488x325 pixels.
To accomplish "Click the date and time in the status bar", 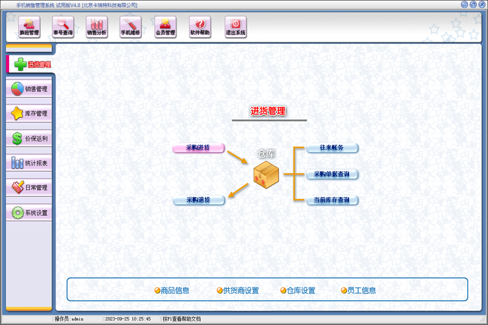I will point(128,319).
